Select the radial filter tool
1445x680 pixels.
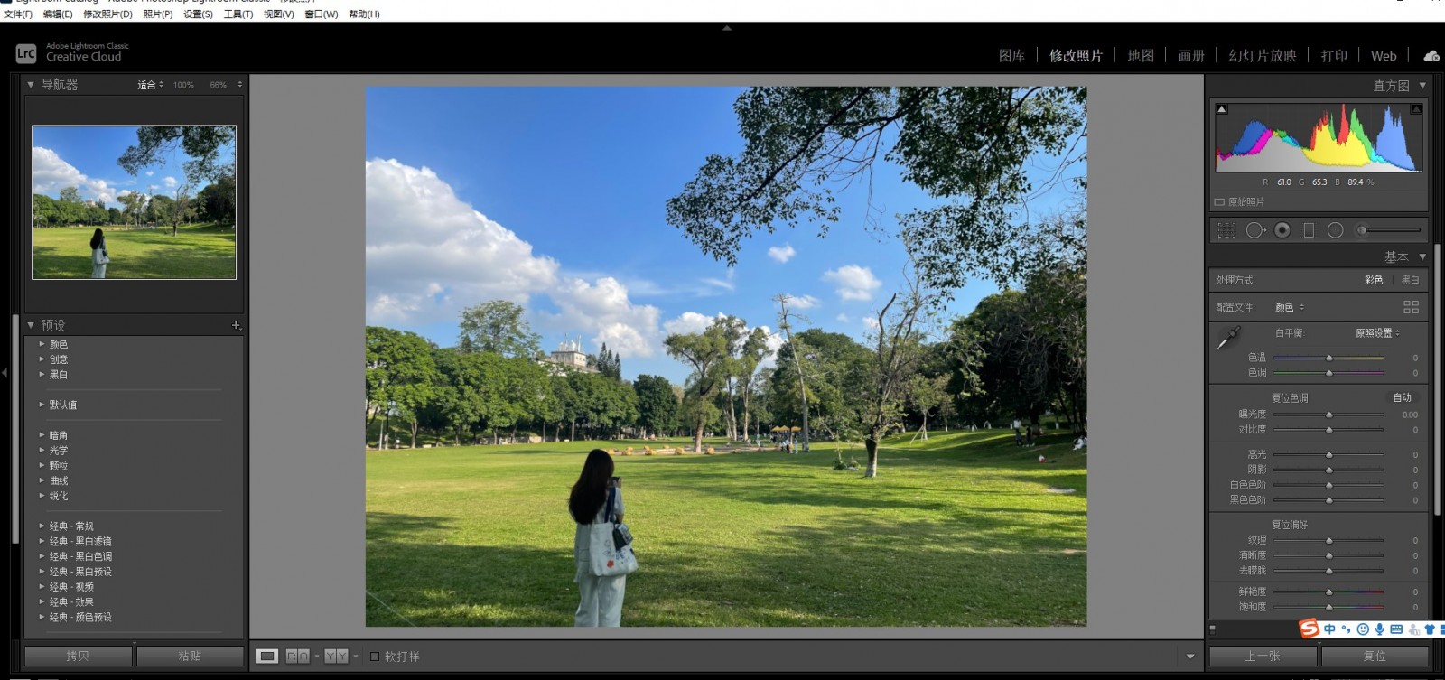coord(1336,230)
